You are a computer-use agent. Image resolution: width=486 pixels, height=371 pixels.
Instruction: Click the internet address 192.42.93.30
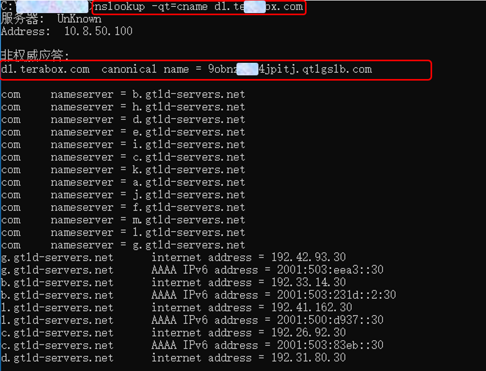pyautogui.click(x=309, y=257)
